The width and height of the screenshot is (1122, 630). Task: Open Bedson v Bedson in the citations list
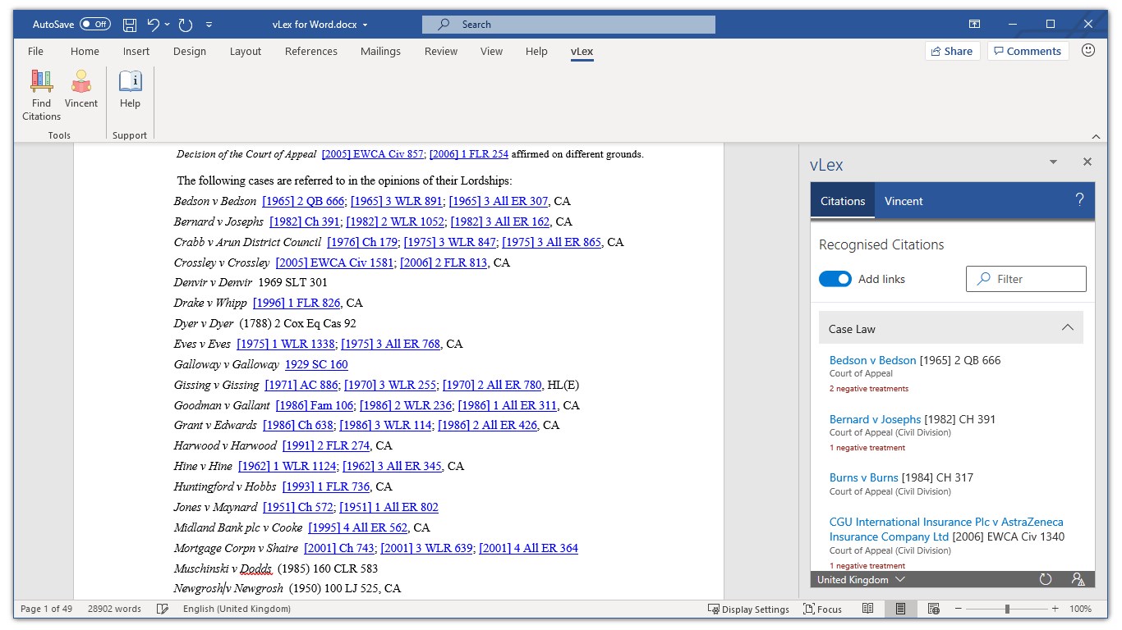[872, 360]
